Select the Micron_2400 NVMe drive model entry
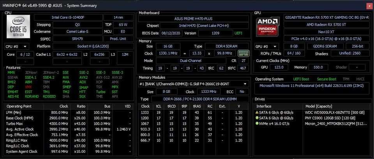 pos(335,124)
